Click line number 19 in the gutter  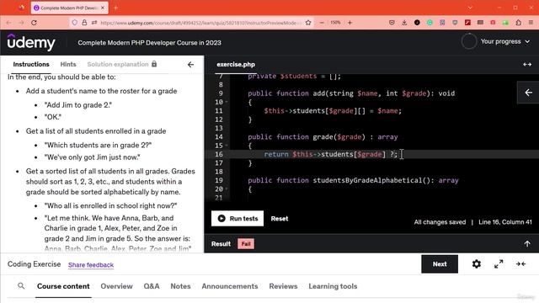pyautogui.click(x=219, y=180)
